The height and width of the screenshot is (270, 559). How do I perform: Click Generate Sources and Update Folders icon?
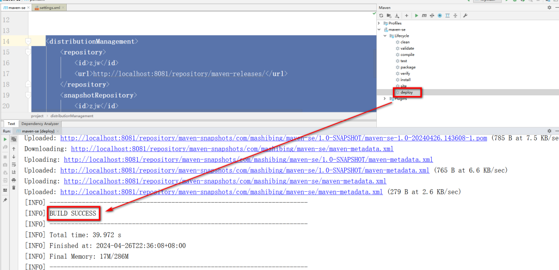click(x=389, y=16)
